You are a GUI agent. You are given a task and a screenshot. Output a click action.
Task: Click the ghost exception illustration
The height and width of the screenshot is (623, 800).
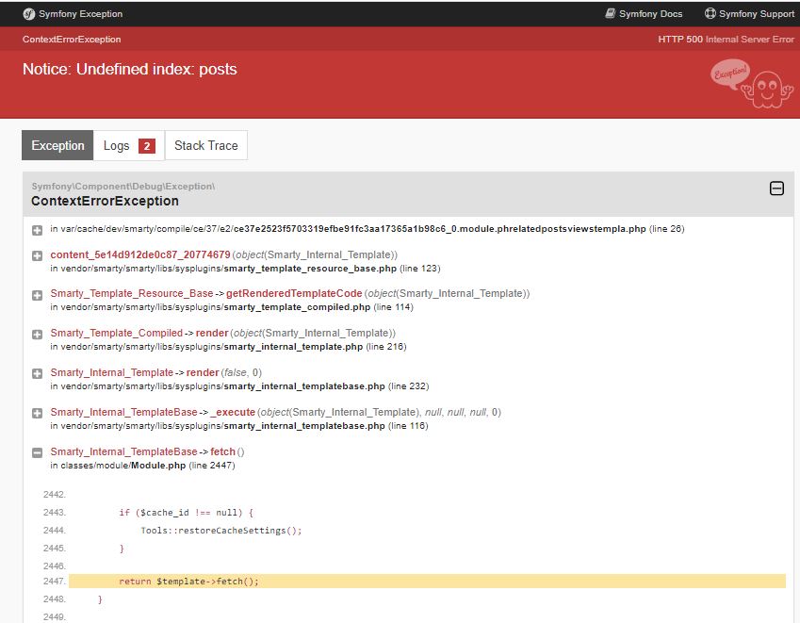pyautogui.click(x=752, y=84)
